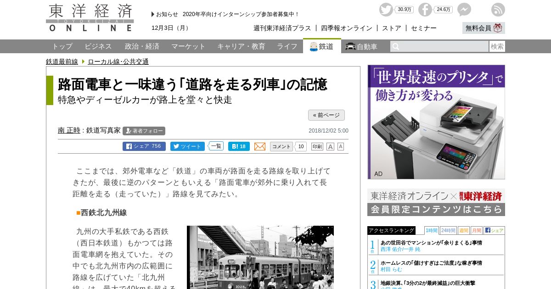Open the Toyo Keizai Online logo homepage
551x289 pixels.
[x=90, y=18]
